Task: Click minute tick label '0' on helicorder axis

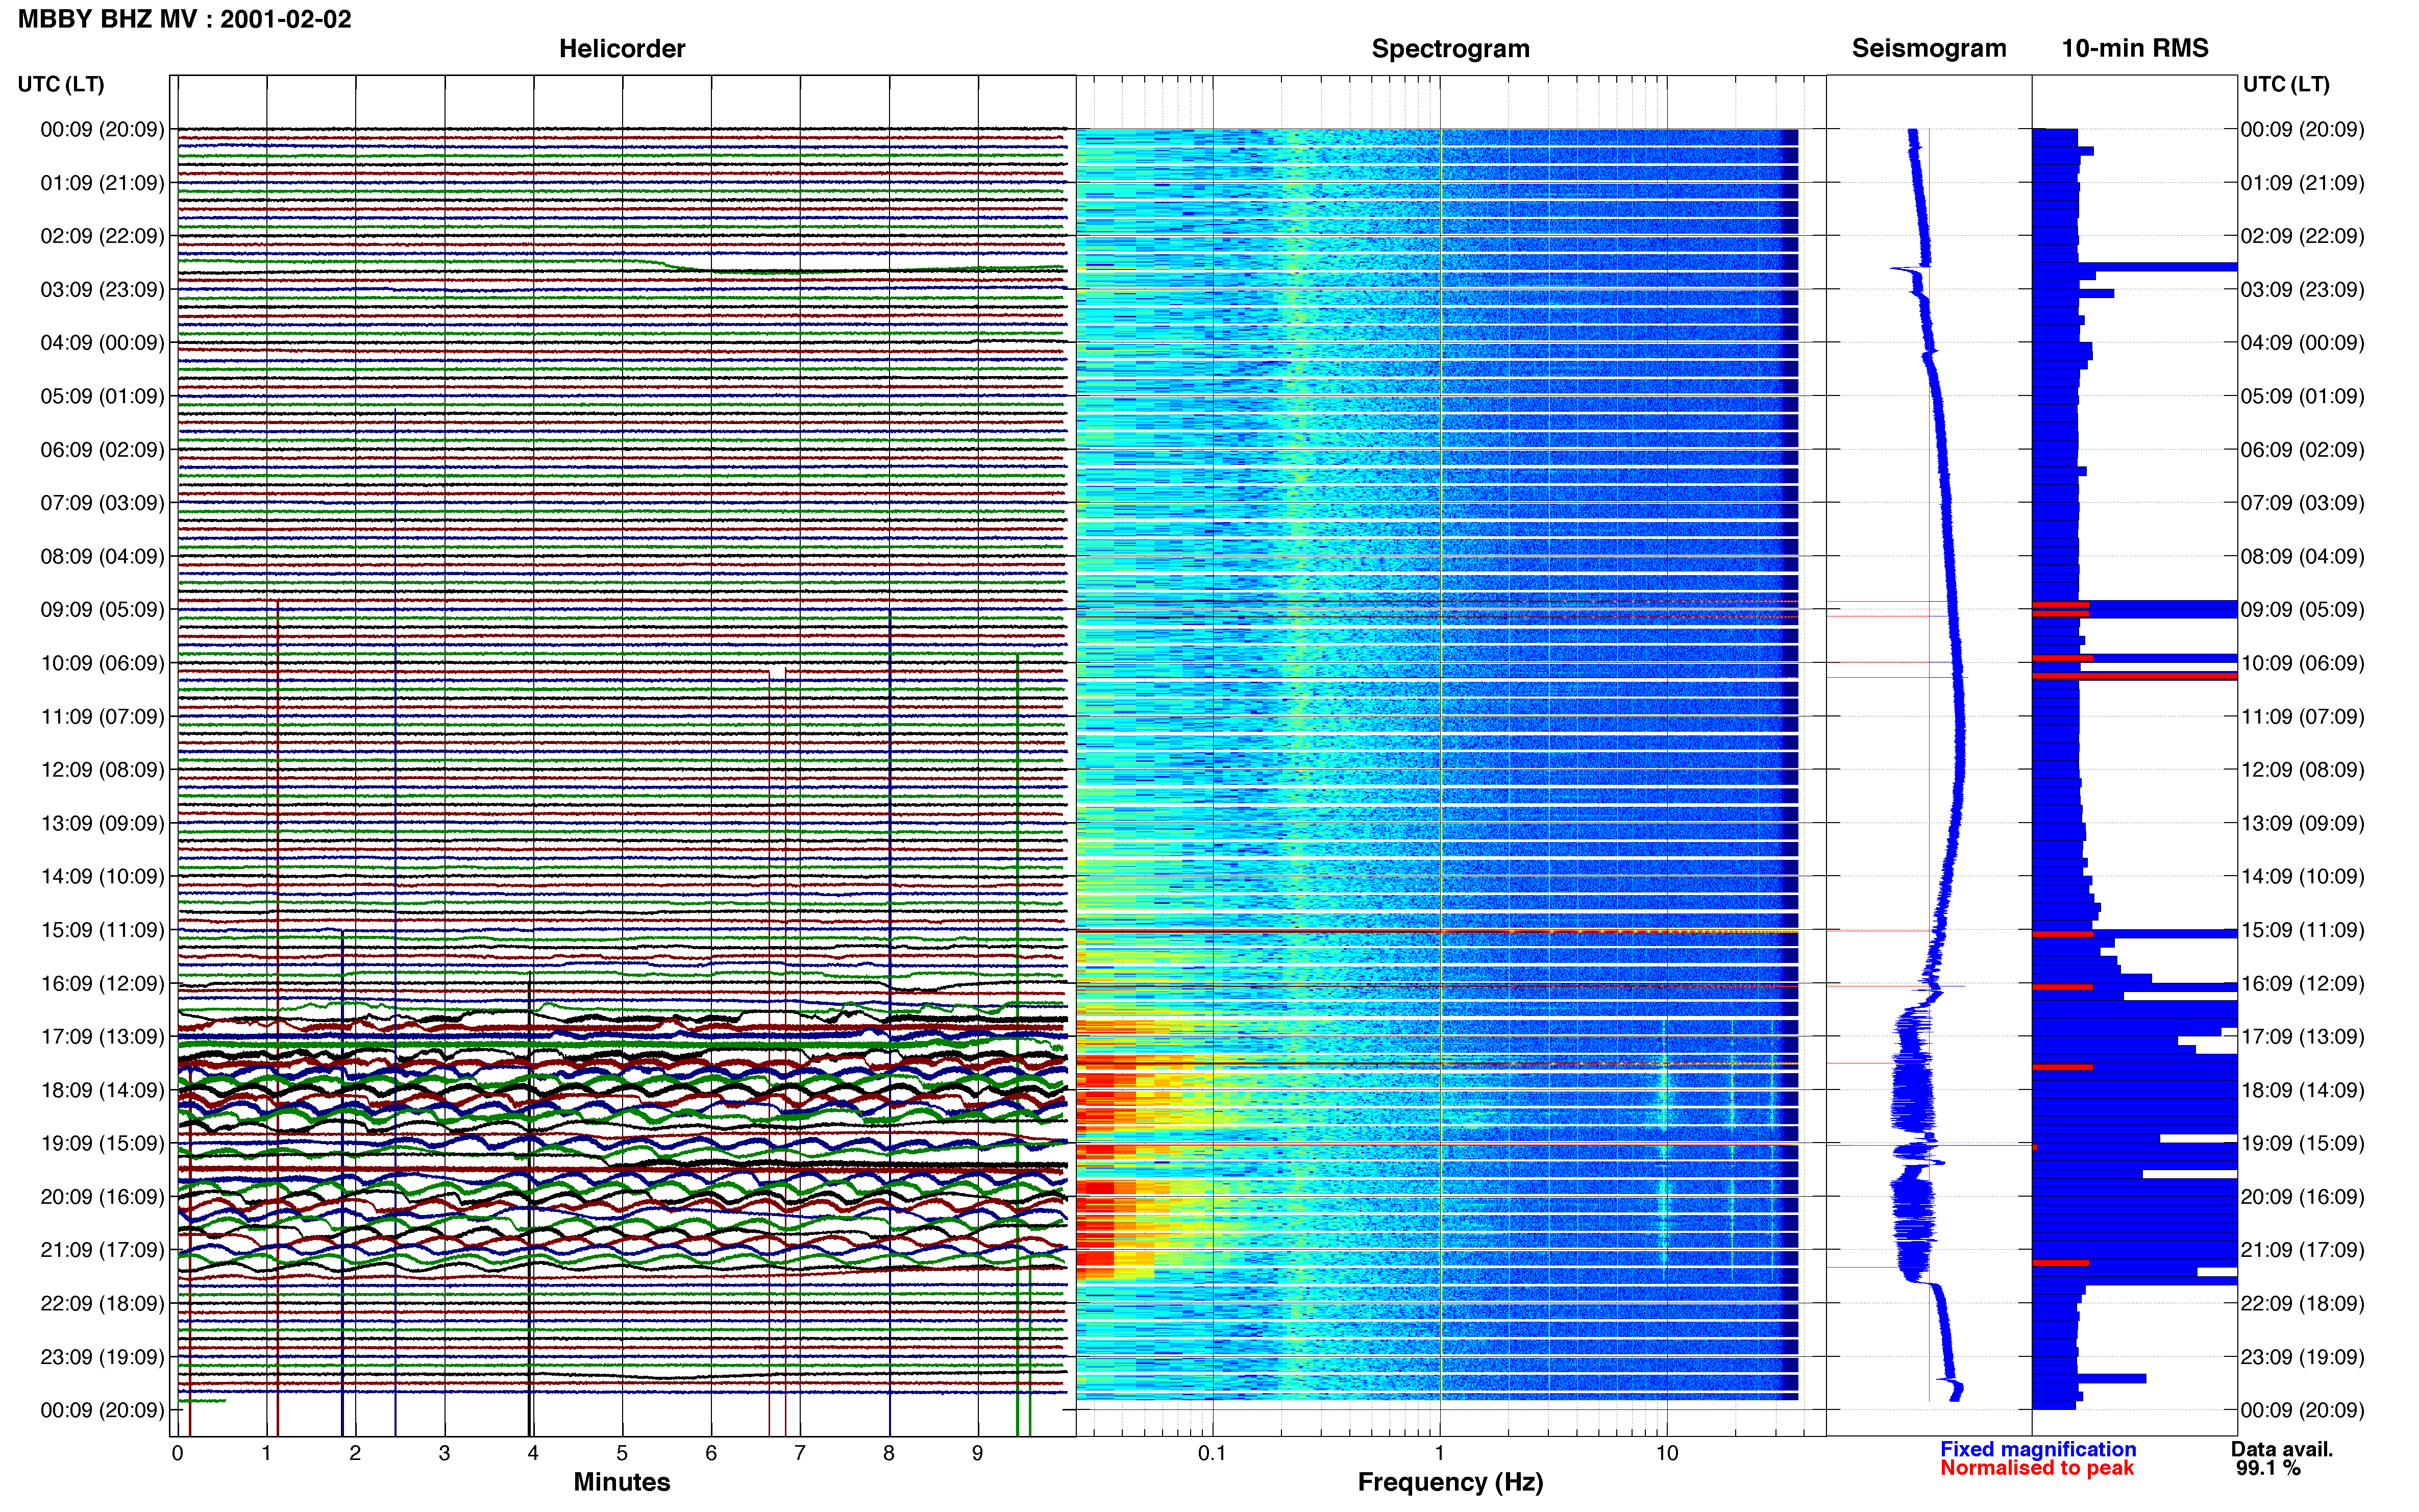Action: click(178, 1453)
